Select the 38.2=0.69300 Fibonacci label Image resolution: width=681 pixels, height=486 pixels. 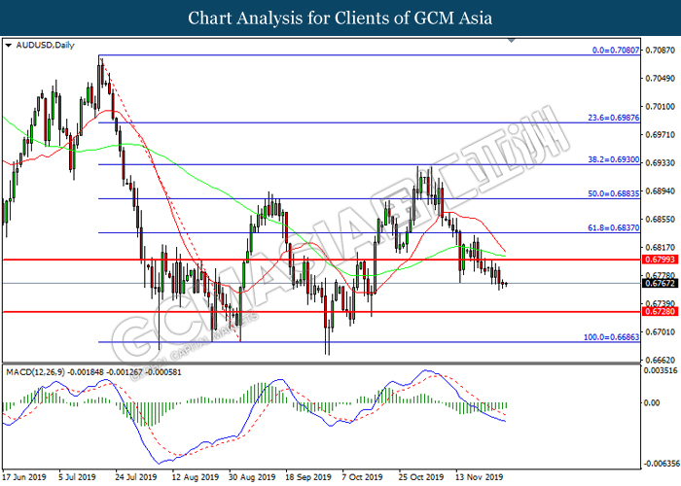coord(614,159)
